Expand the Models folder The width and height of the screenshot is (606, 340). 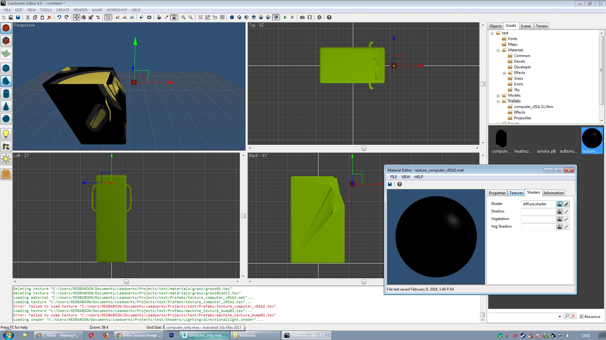[498, 95]
